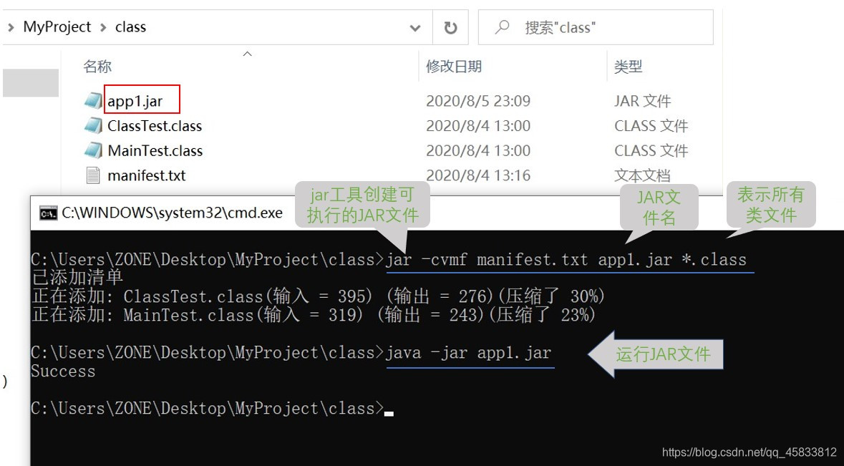Click the class breadcrumb segment
844x466 pixels.
pyautogui.click(x=130, y=27)
